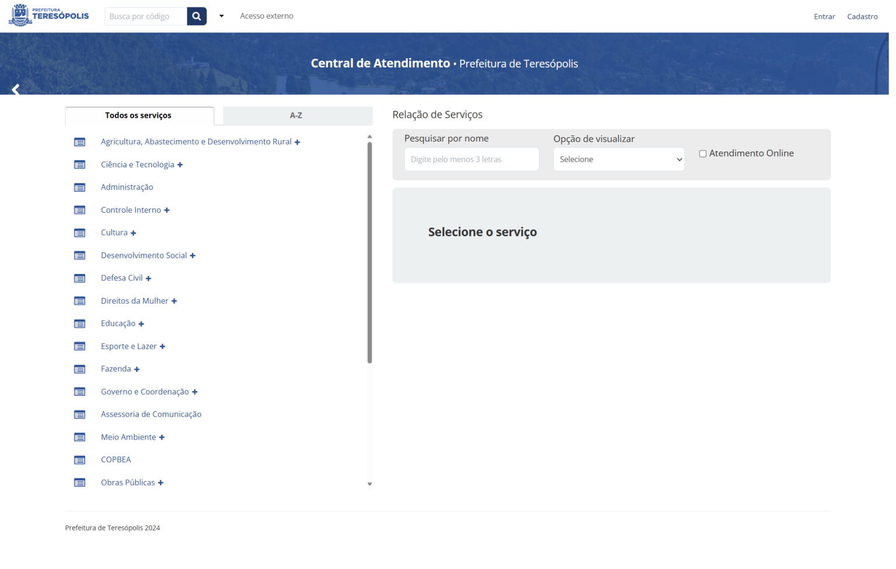Click the magnifying glass search button
The width and height of the screenshot is (896, 569).
[197, 16]
